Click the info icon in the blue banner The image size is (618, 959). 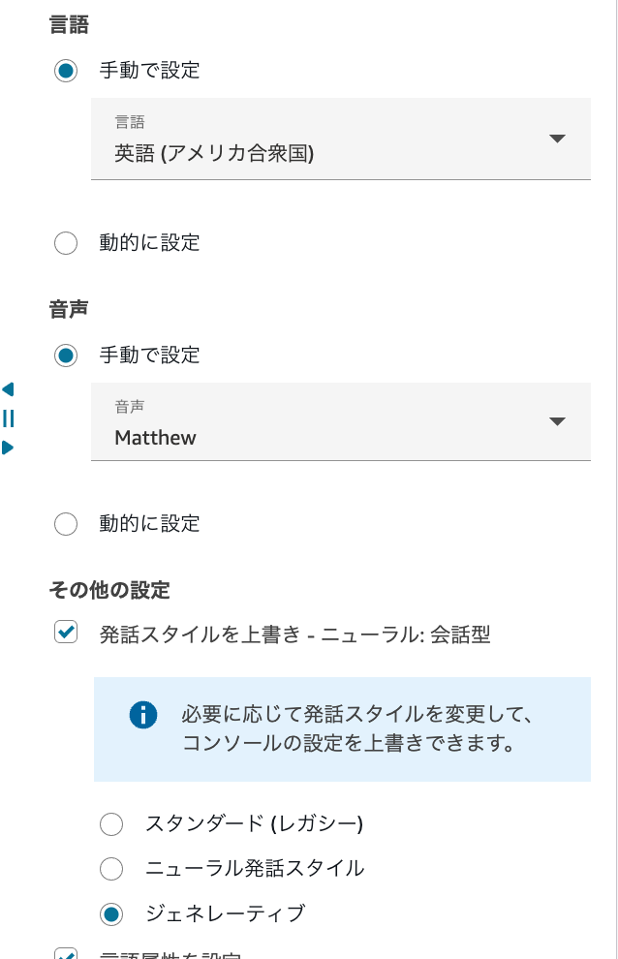coord(143,715)
